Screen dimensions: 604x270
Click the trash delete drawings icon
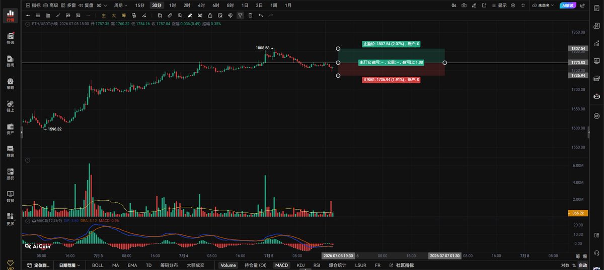250,16
